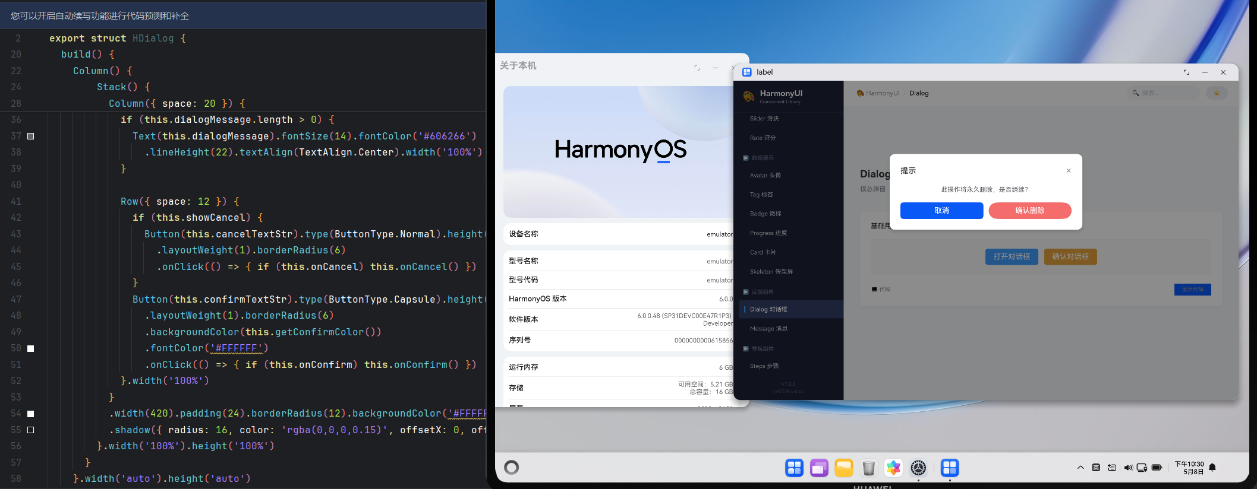The image size is (1257, 489).
Task: Open the volume speaker control in the tray
Action: click(1127, 468)
